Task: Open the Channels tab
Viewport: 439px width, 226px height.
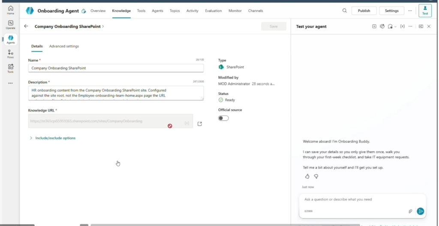Action: pyautogui.click(x=256, y=11)
